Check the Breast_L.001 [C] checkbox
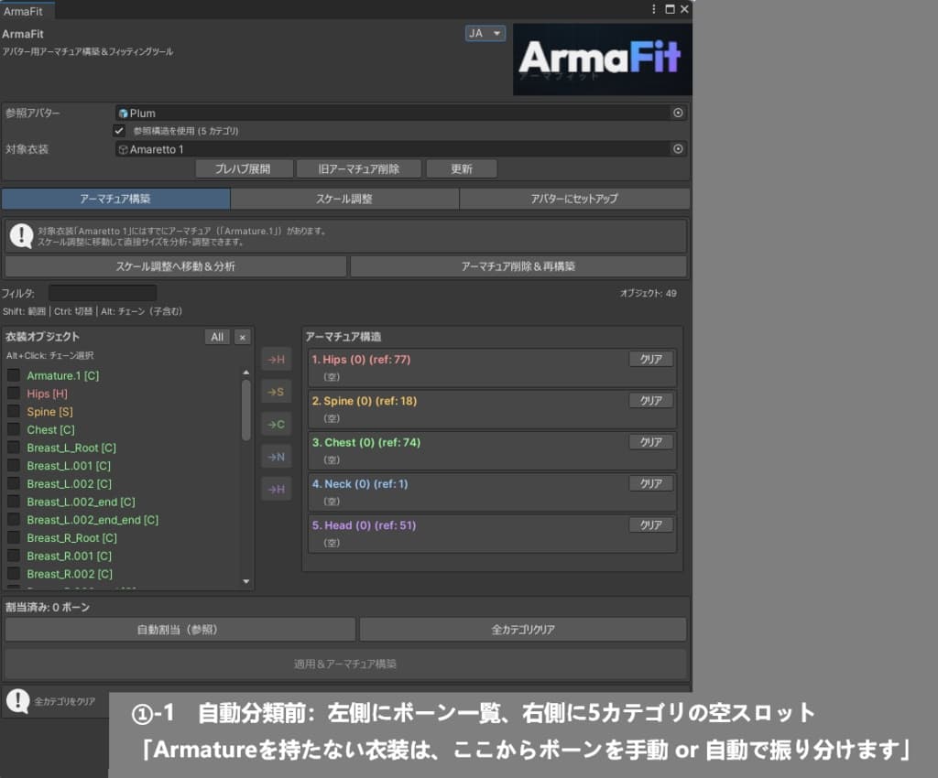Viewport: 938px width, 778px height. [x=13, y=466]
